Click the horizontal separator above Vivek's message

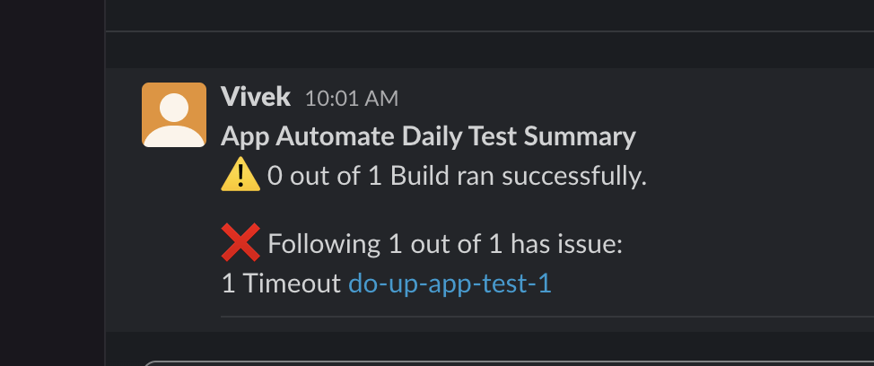coord(489,31)
